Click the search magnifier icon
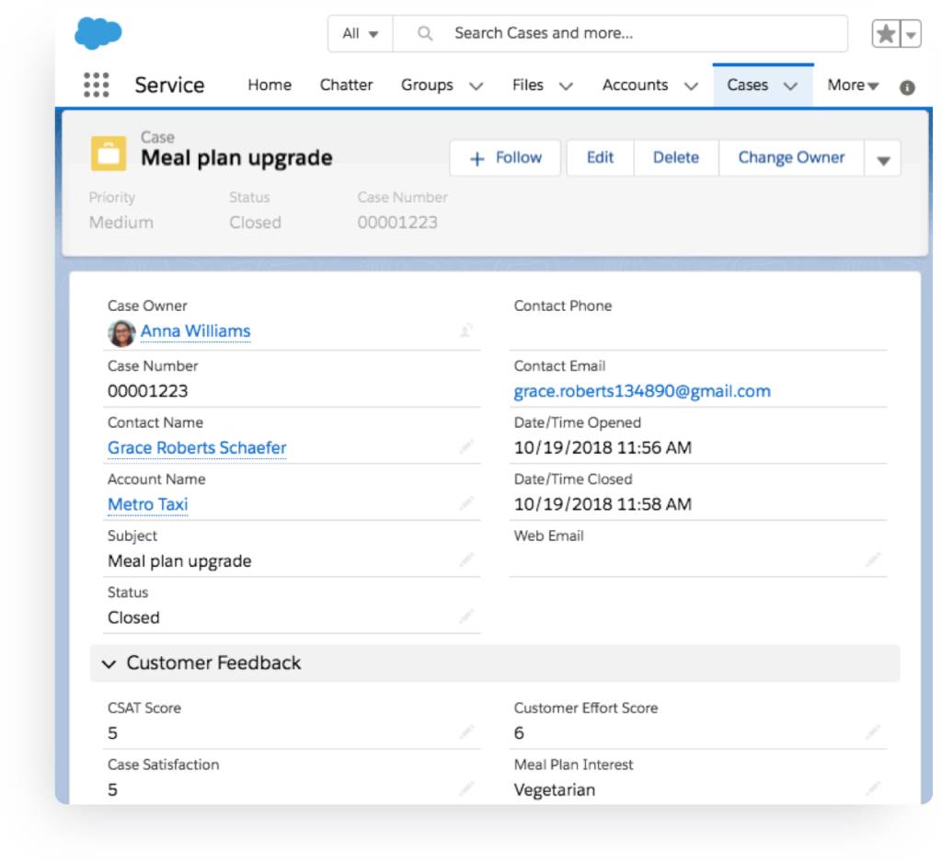The width and height of the screenshot is (942, 864). (425, 33)
